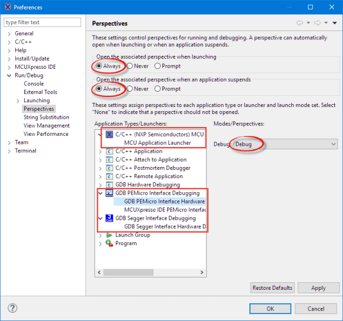Confirm preferences with OK button
This screenshot has width=343, height=321.
(x=270, y=309)
